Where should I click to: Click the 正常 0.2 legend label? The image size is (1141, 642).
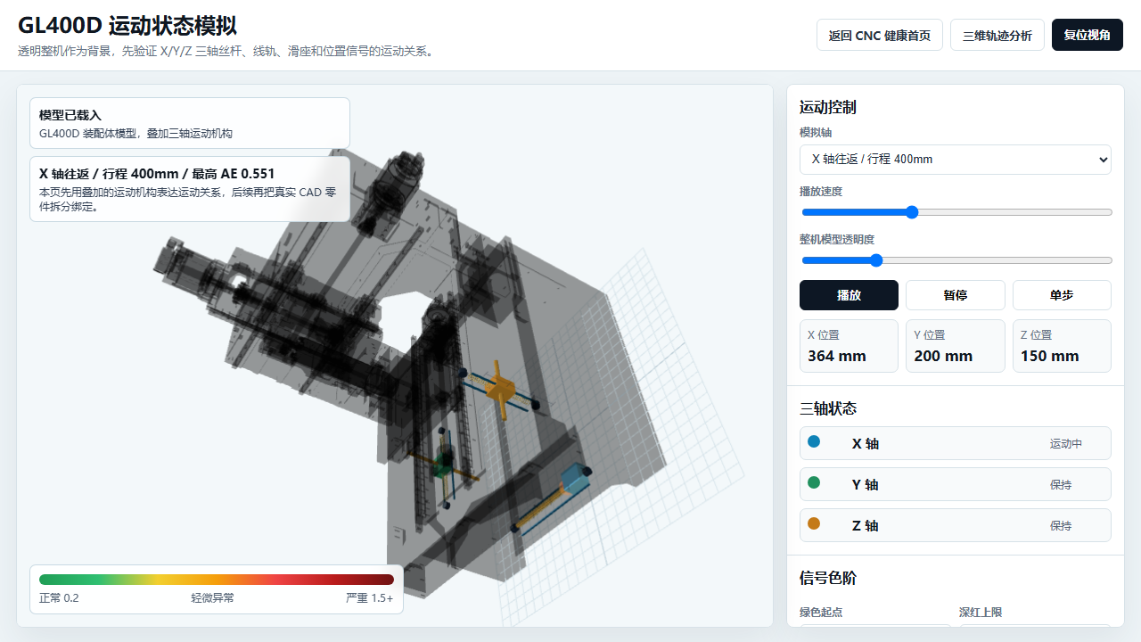coord(59,598)
